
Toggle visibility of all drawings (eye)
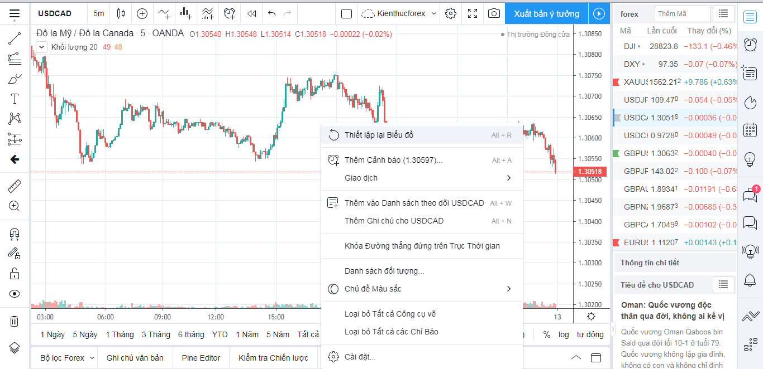[15, 294]
